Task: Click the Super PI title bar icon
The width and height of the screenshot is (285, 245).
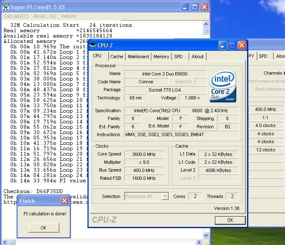Action: [6, 7]
